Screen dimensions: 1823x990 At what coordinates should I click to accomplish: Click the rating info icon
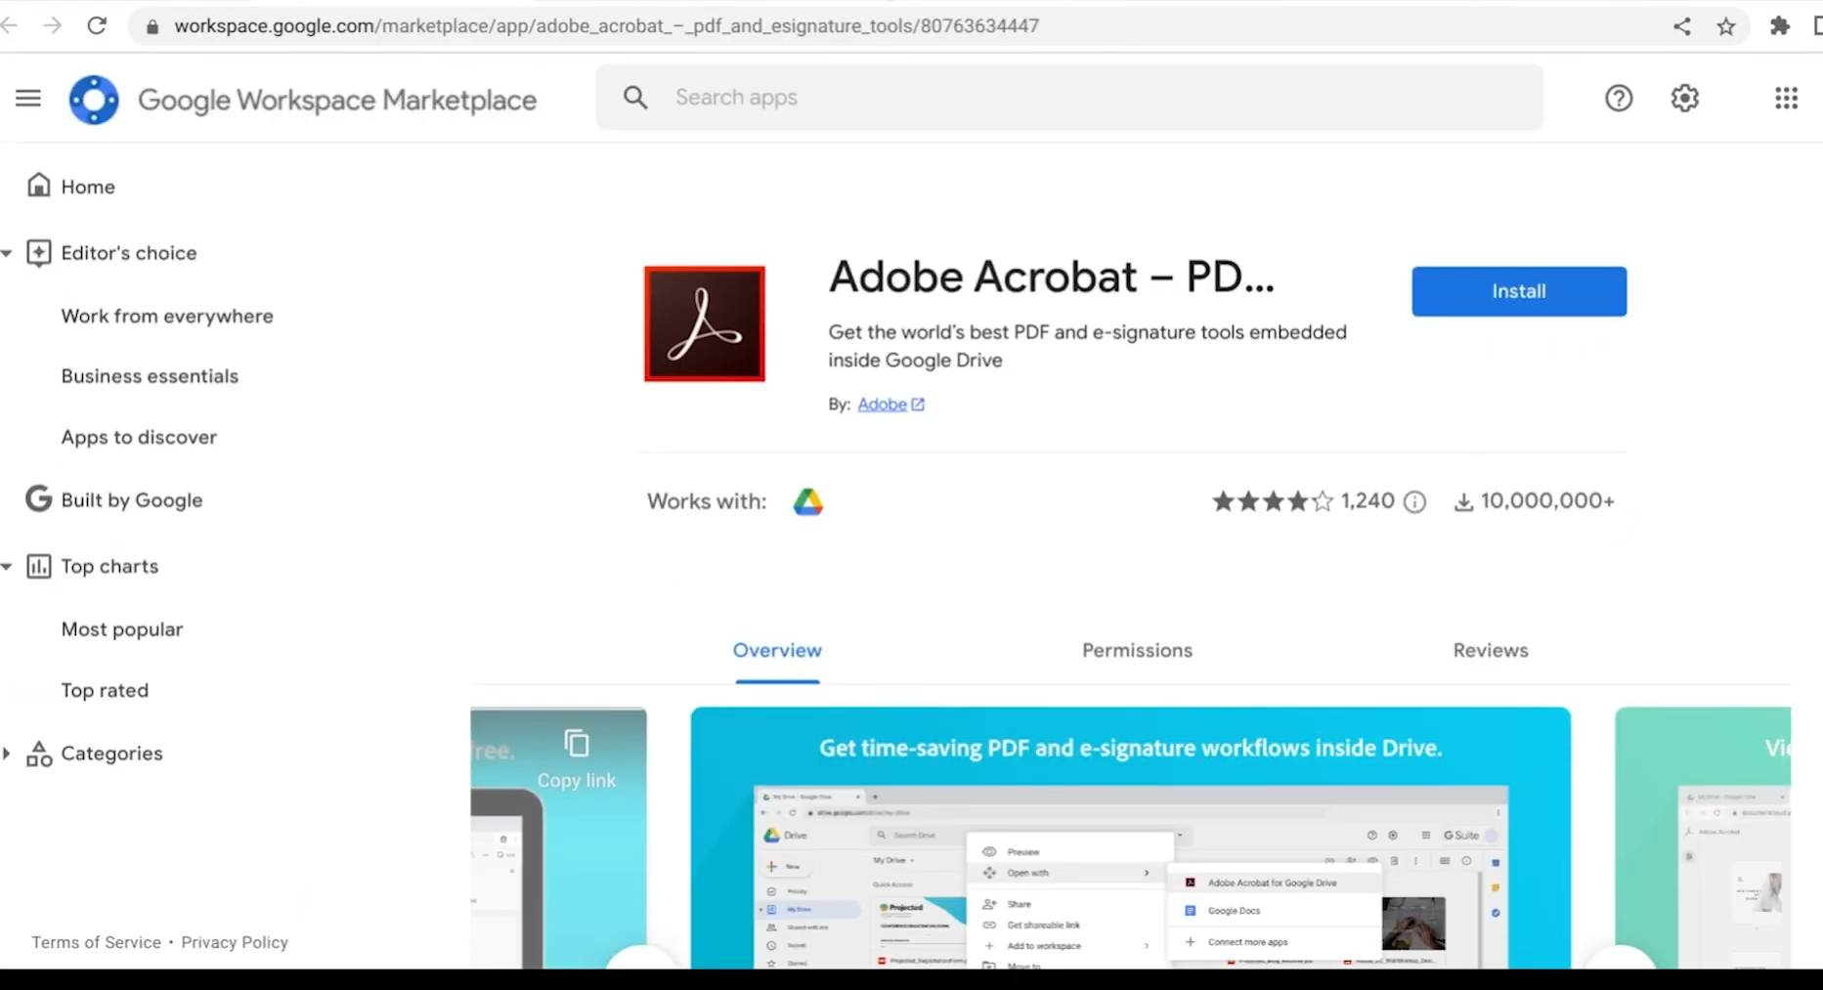(1414, 501)
